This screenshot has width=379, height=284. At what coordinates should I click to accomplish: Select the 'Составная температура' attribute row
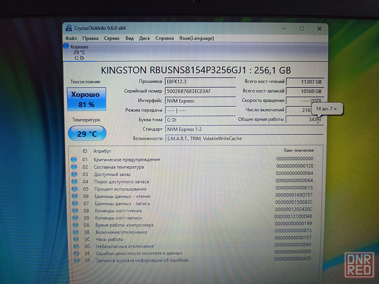(x=193, y=167)
